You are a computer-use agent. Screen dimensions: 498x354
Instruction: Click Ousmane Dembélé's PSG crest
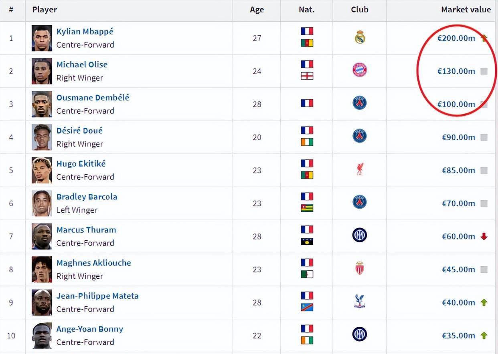(x=360, y=103)
